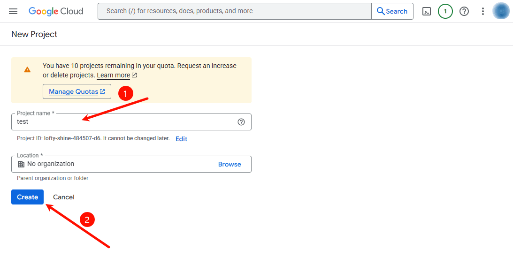
Task: Edit the generated Project ID
Action: [x=181, y=138]
